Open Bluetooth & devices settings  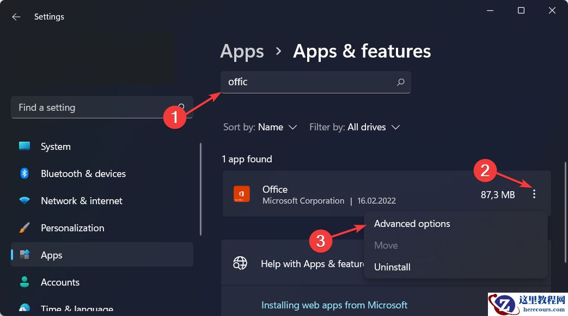tap(83, 173)
